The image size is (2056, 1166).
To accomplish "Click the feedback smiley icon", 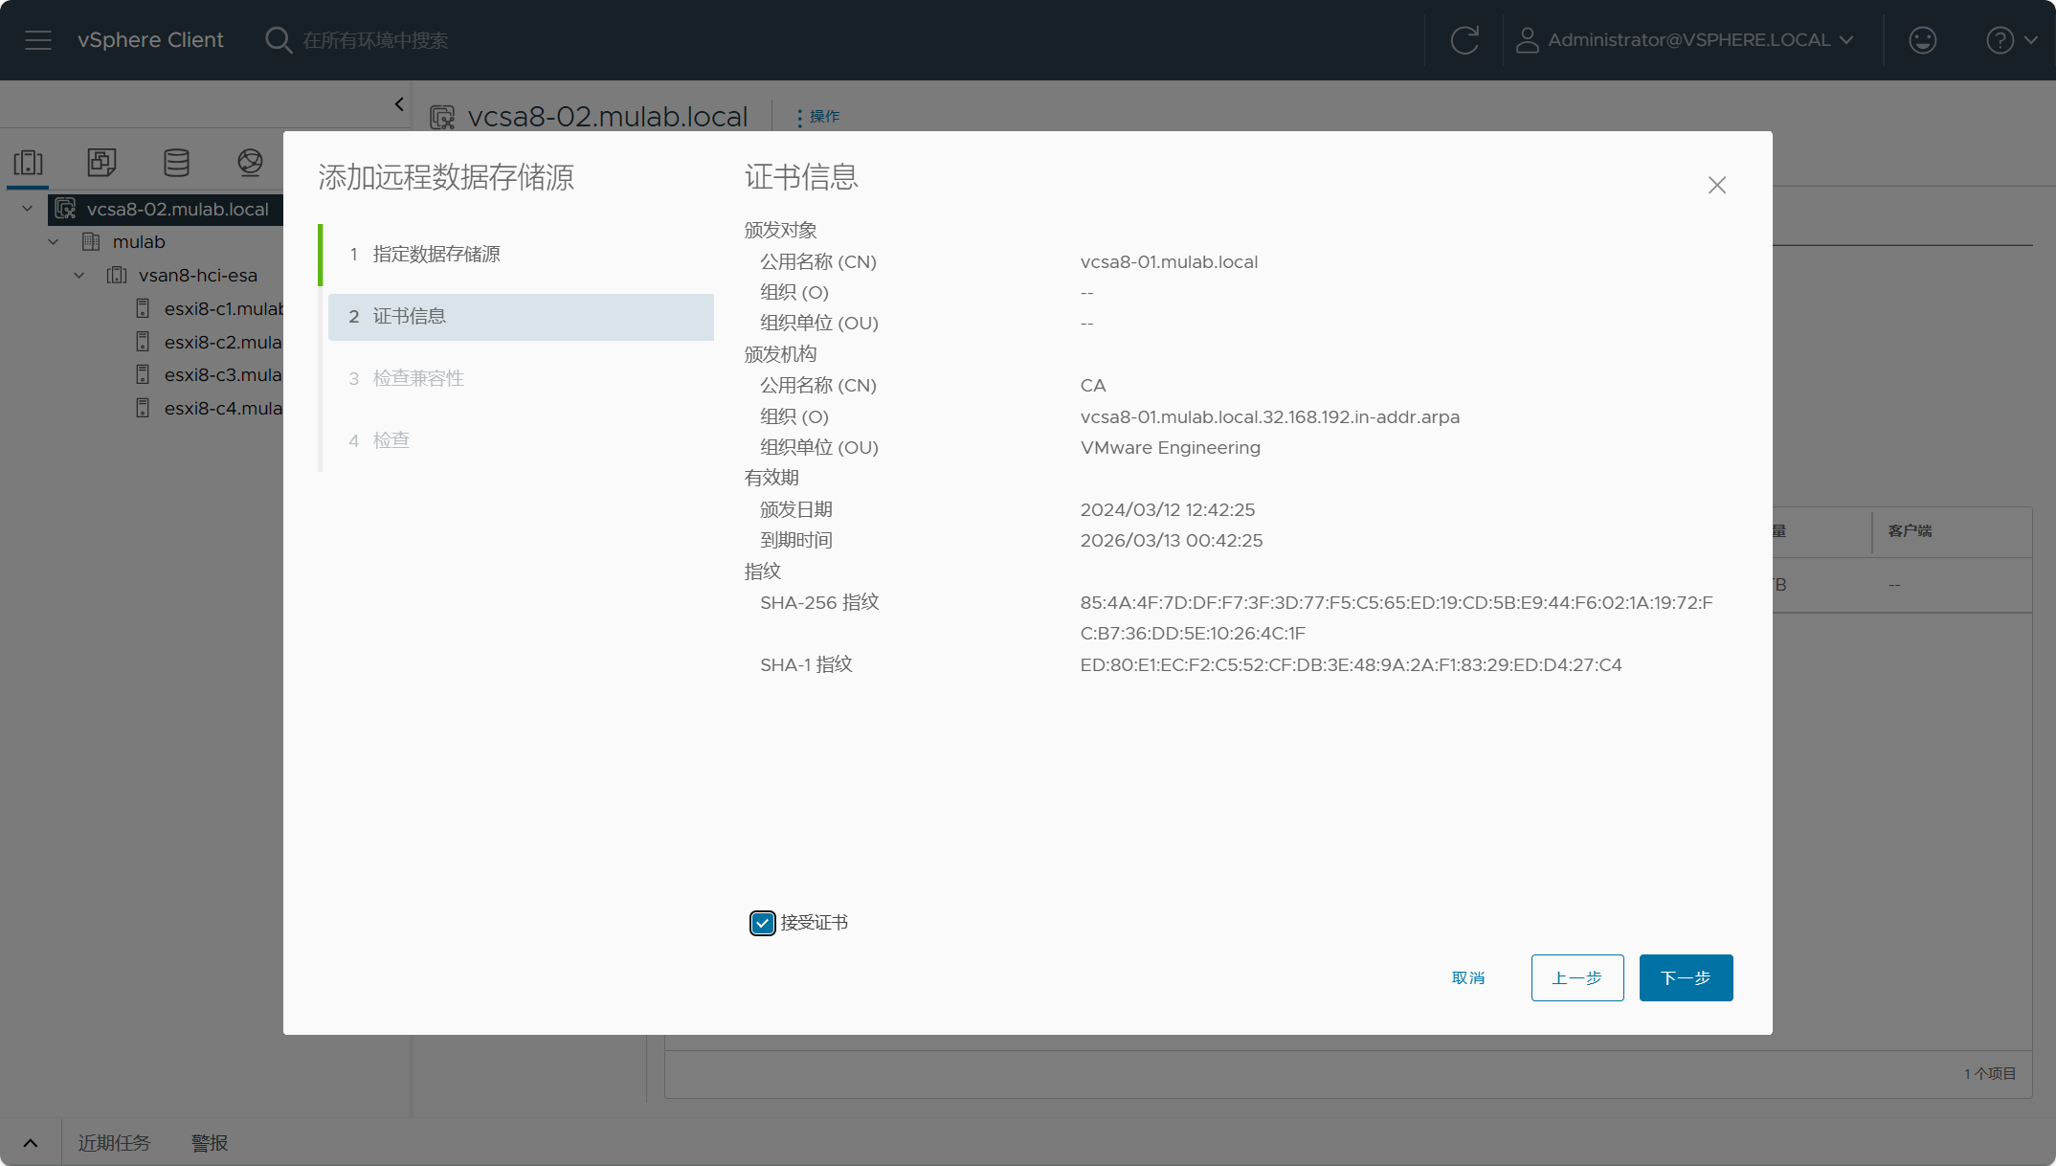I will pyautogui.click(x=1922, y=40).
